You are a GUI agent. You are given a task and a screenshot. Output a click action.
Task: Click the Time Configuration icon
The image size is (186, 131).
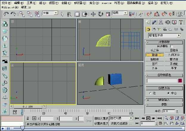pos(160,124)
